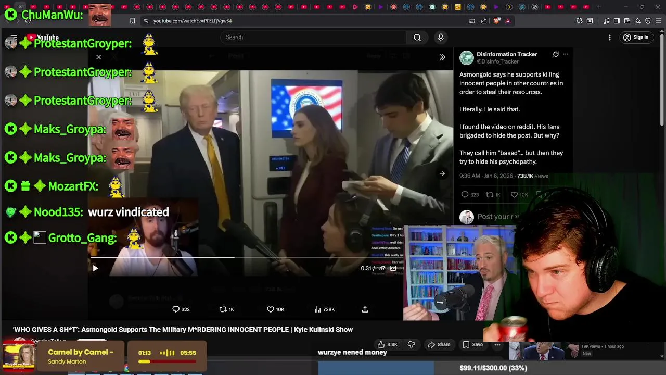Click the cast screen icon in the address bar
The image size is (666, 375).
coord(472,21)
